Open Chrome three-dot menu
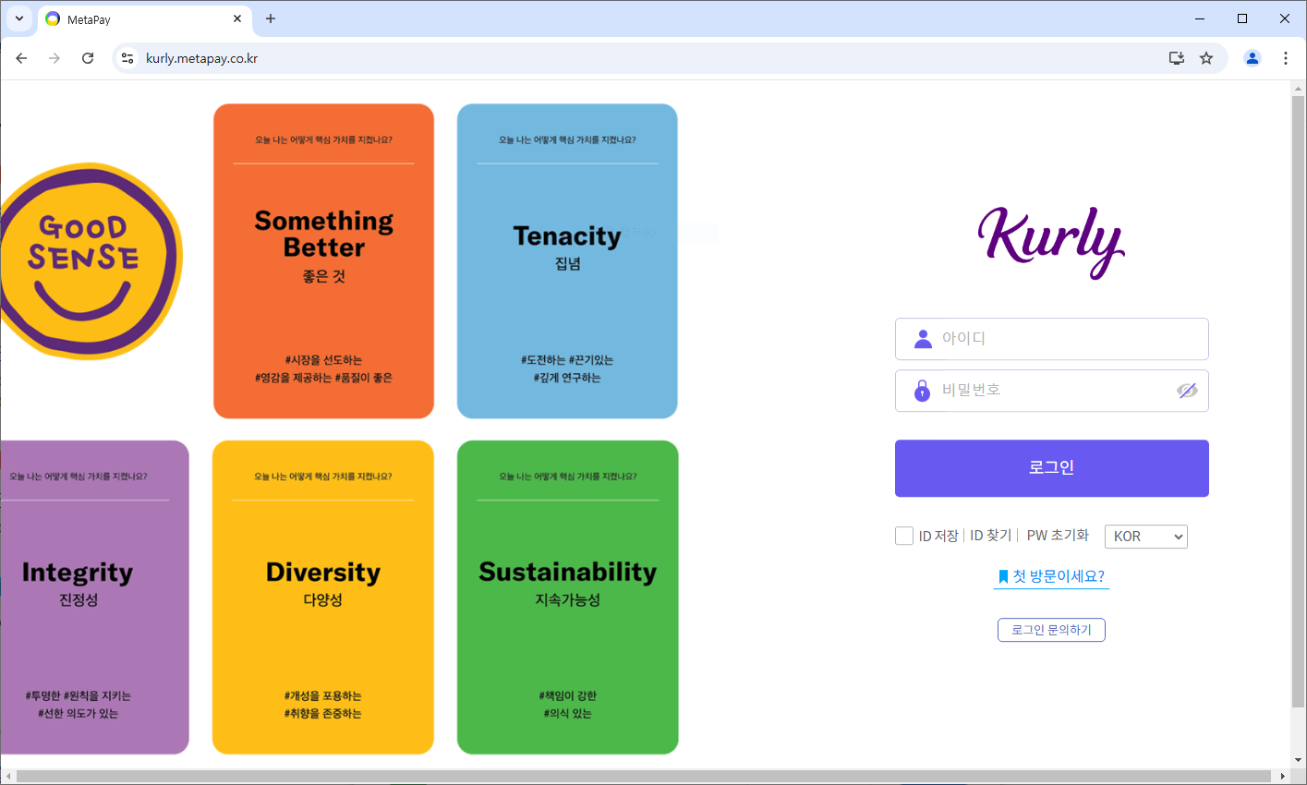This screenshot has height=785, width=1307. [1286, 58]
